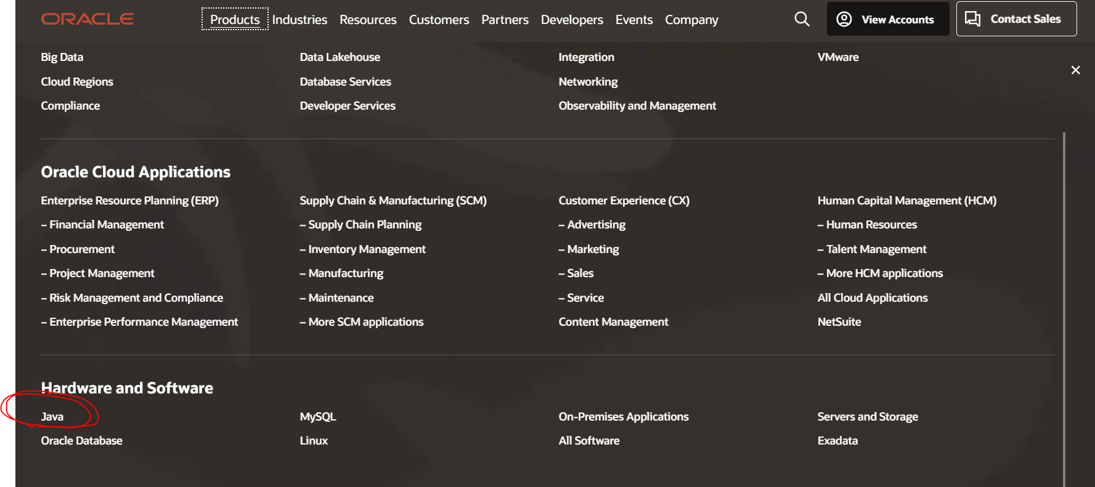The height and width of the screenshot is (487, 1095).
Task: Click the mega menu vertical scrollbar
Action: pyautogui.click(x=1064, y=309)
